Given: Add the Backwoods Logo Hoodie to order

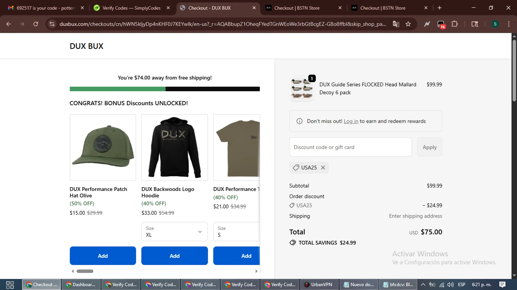Looking at the screenshot, I should [174, 256].
